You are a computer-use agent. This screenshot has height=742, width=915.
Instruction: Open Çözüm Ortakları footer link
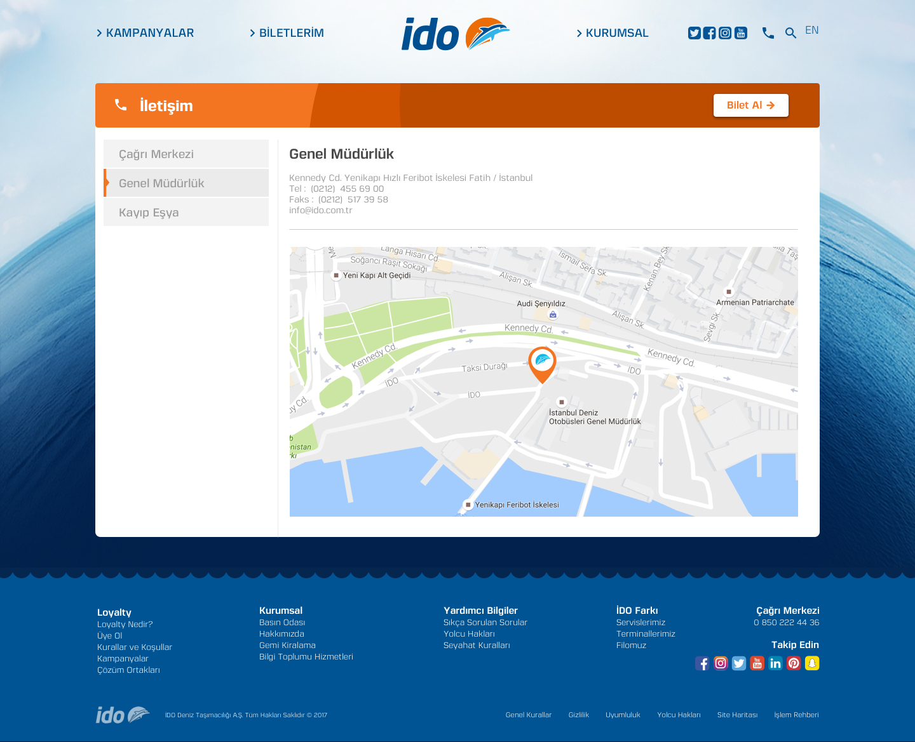click(x=128, y=670)
